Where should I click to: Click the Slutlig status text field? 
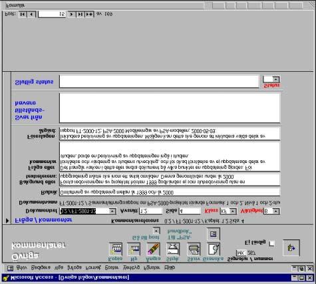tap(159, 81)
